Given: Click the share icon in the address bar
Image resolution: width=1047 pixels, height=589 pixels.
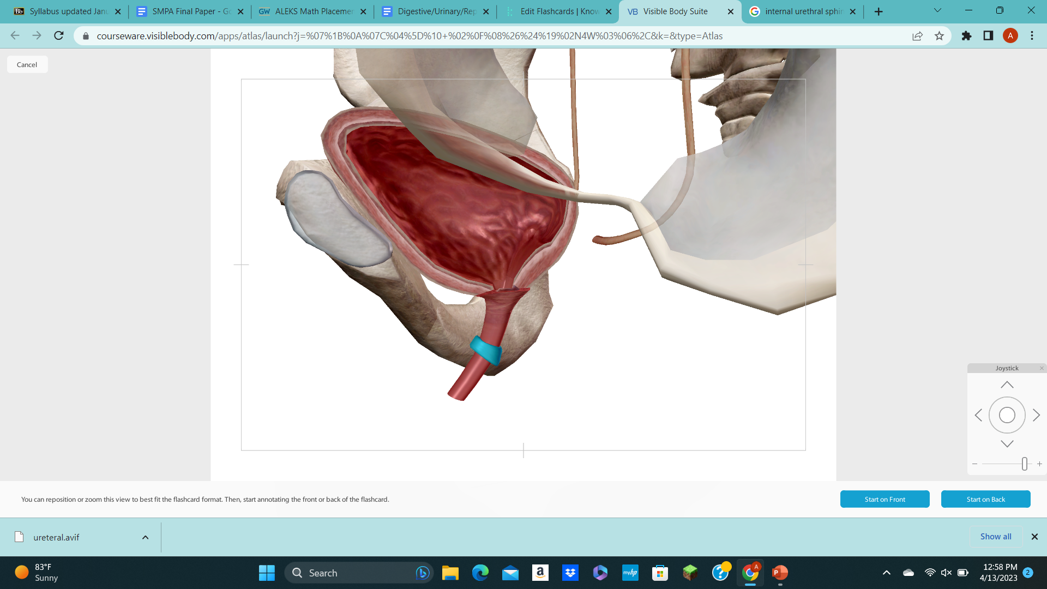Looking at the screenshot, I should 917,36.
